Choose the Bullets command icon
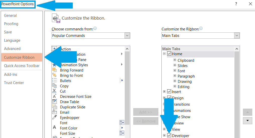 pyautogui.click(x=54, y=81)
